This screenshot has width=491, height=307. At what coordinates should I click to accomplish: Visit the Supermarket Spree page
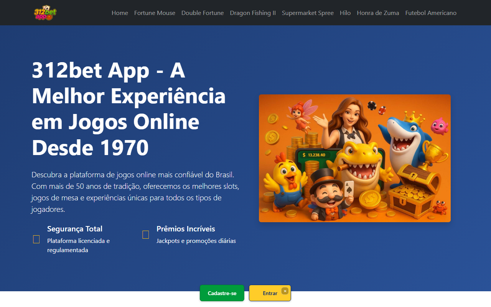click(x=308, y=13)
